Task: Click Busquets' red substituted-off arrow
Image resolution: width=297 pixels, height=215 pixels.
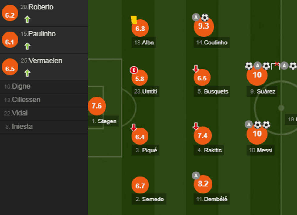Action: 196,69
